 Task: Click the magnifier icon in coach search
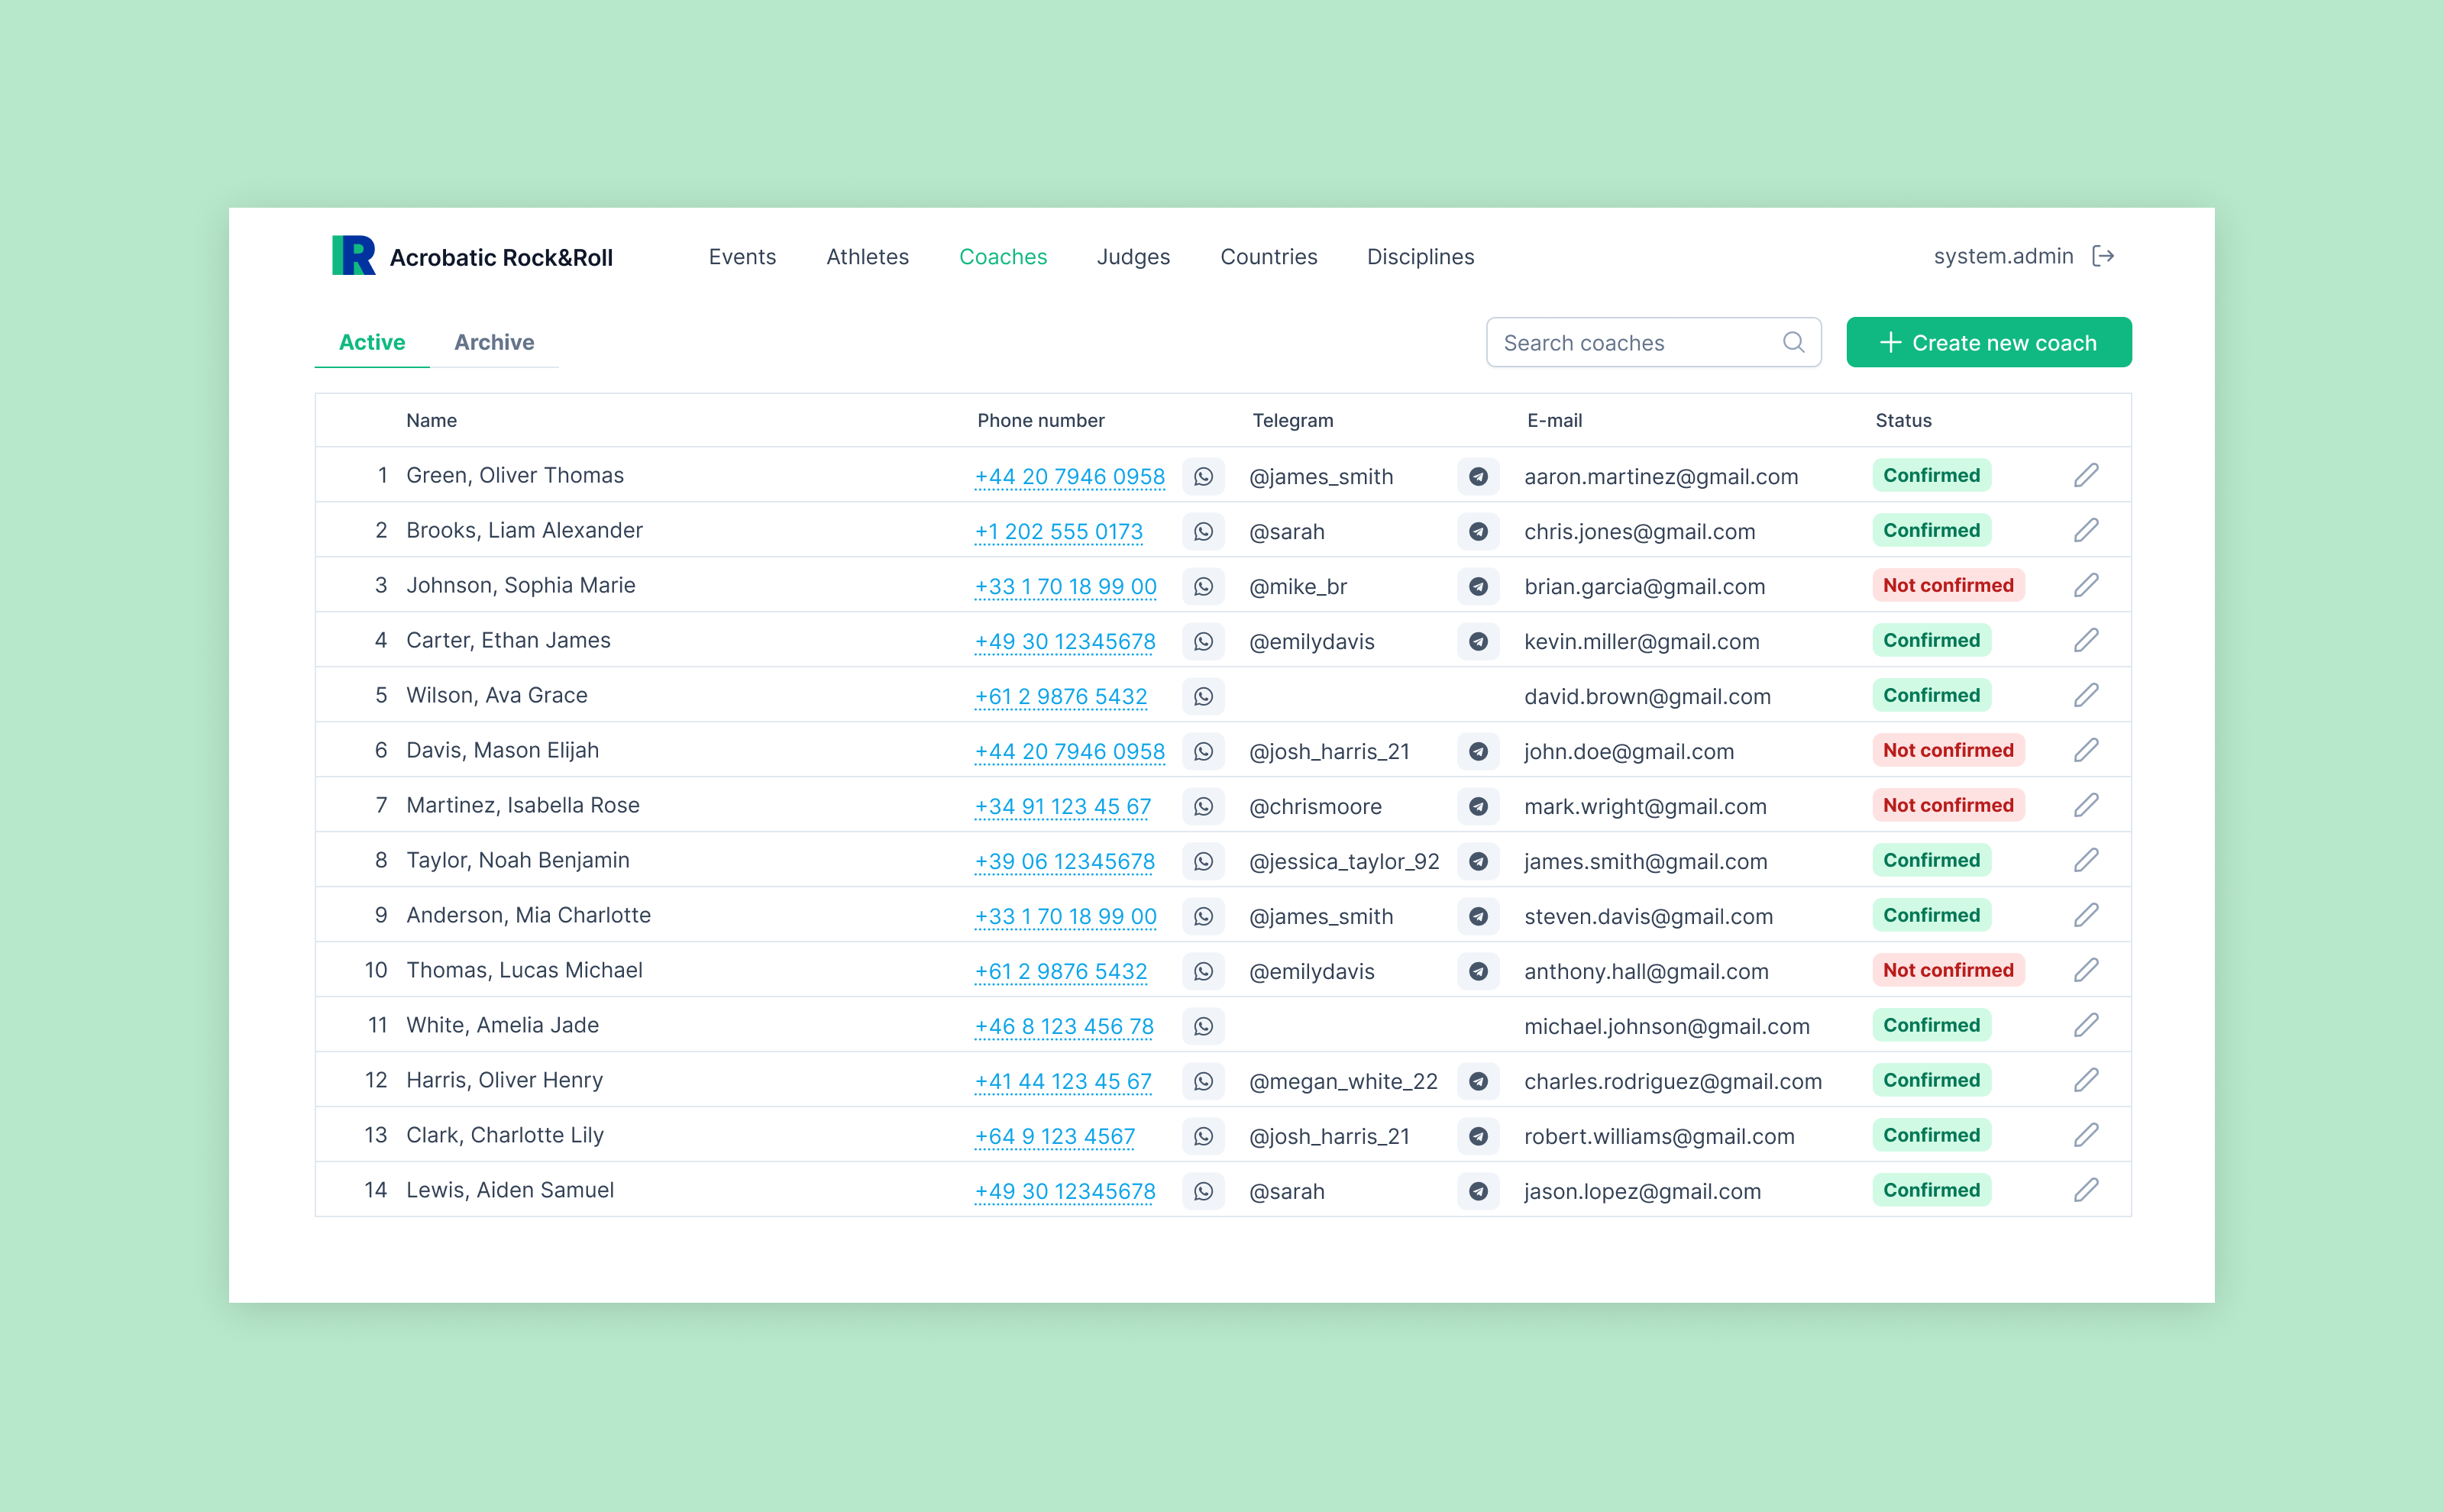(x=1793, y=343)
